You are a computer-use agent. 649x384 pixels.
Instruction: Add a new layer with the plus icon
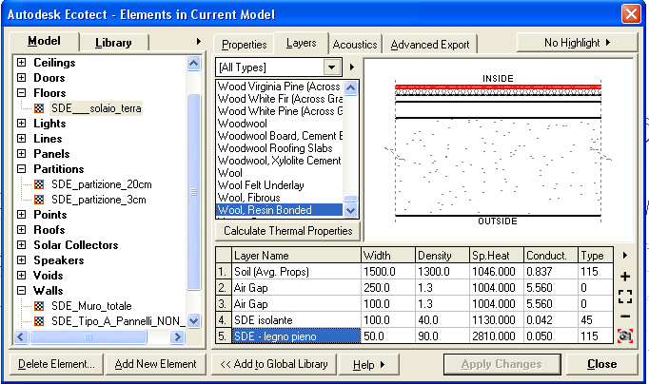625,276
